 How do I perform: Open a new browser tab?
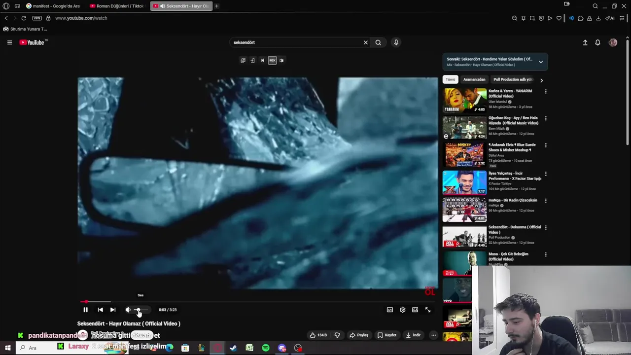click(216, 6)
